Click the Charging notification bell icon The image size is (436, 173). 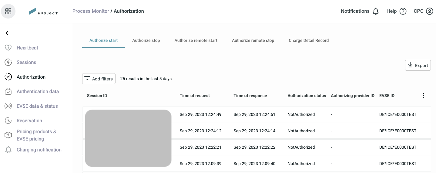[x=8, y=150]
